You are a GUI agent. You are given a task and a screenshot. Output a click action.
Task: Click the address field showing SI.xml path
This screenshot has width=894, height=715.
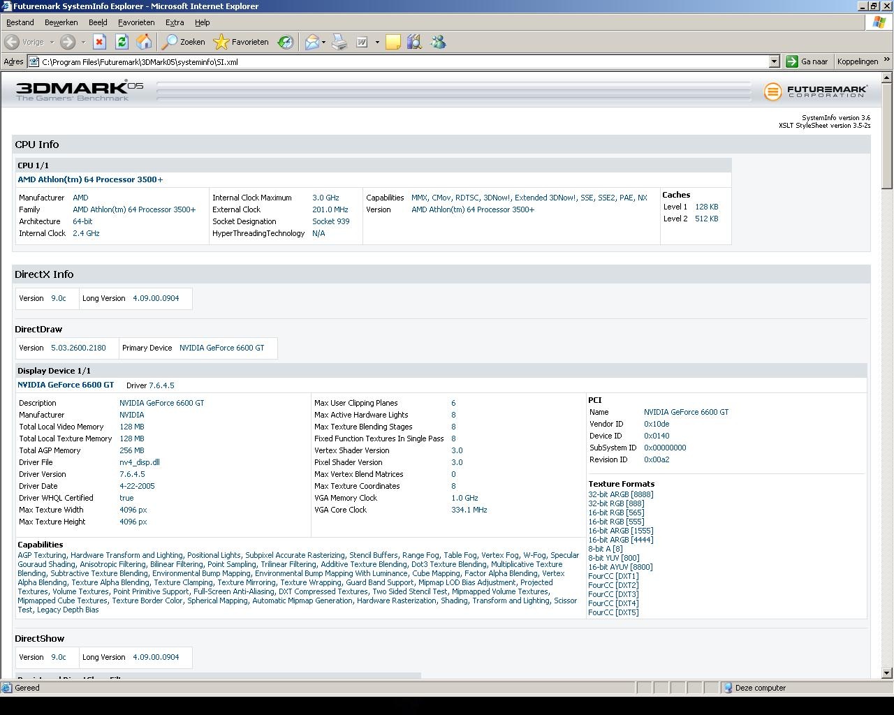click(x=404, y=61)
